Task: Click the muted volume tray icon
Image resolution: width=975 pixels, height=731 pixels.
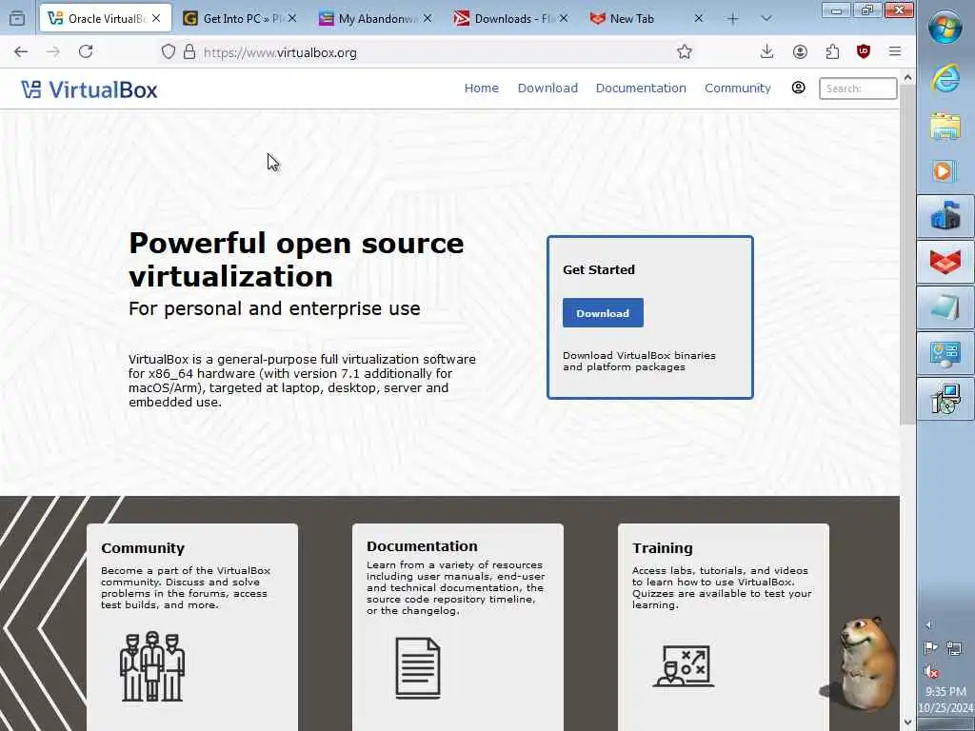Action: pyautogui.click(x=931, y=671)
